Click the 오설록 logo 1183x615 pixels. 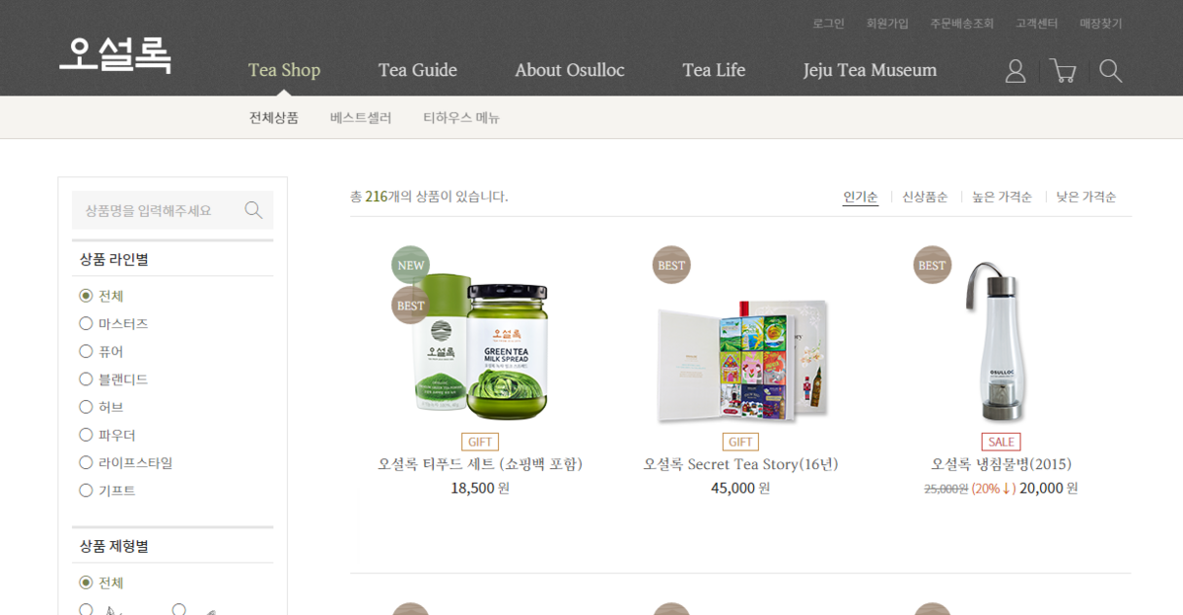(x=115, y=55)
